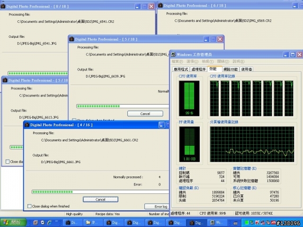The height and width of the screenshot is (227, 303).
Task: Click the 可用 1494084 value
Action: (x=273, y=176)
